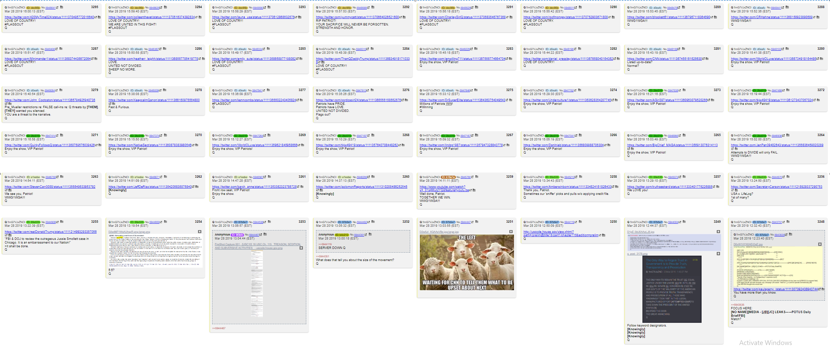The width and height of the screenshot is (830, 346).
Task: Open the CNN Twitter status link in post 3281
Action: 665,59
